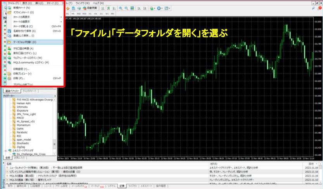
Task: Select MACD indicator in Navigator
Action: tap(20, 118)
